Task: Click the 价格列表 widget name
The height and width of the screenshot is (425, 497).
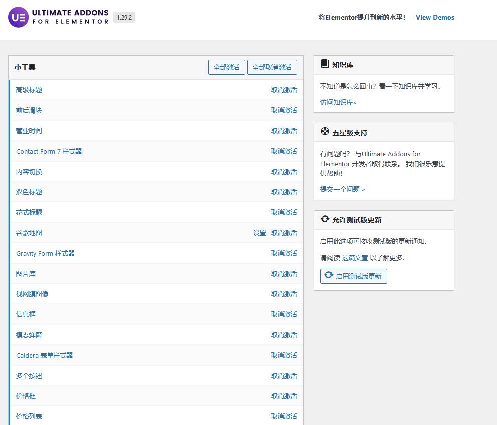Action: [29, 416]
